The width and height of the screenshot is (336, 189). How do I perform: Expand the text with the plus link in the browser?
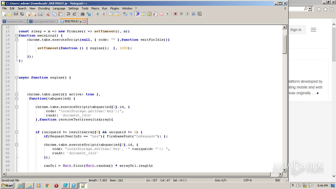pos(318,93)
